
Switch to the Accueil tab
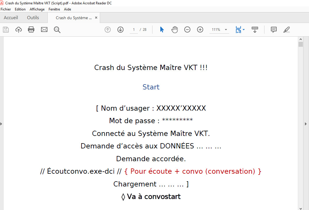[x=11, y=17]
